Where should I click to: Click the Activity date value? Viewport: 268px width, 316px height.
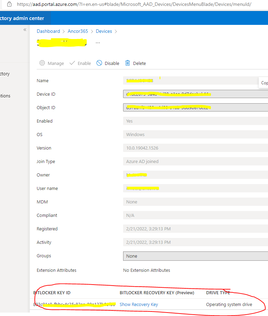pyautogui.click(x=148, y=242)
